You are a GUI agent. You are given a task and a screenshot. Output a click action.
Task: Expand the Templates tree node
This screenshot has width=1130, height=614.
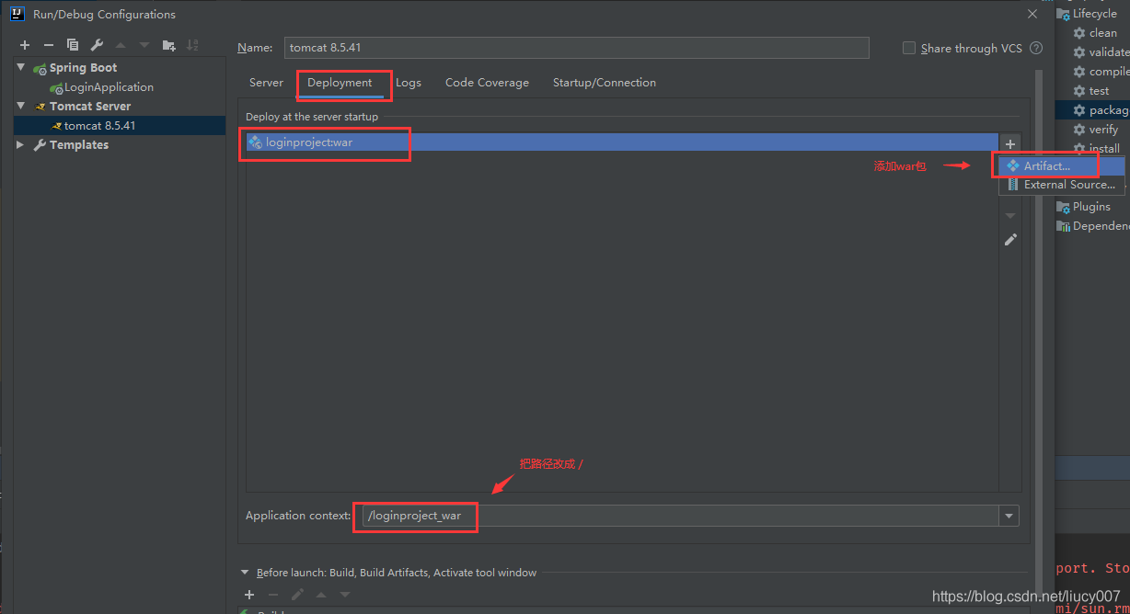[21, 145]
